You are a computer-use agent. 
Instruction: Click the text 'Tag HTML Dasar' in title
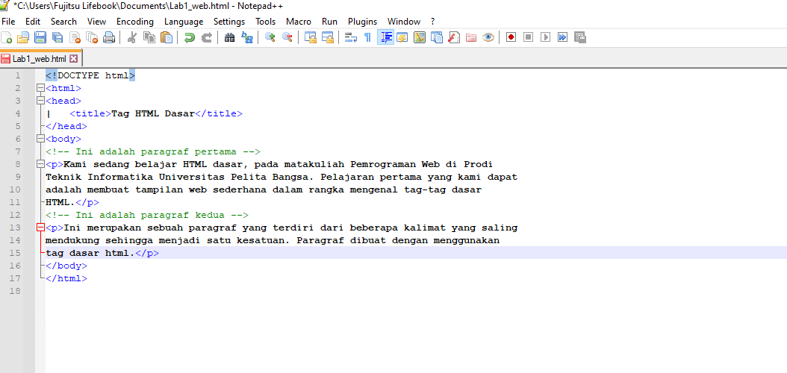pos(152,114)
